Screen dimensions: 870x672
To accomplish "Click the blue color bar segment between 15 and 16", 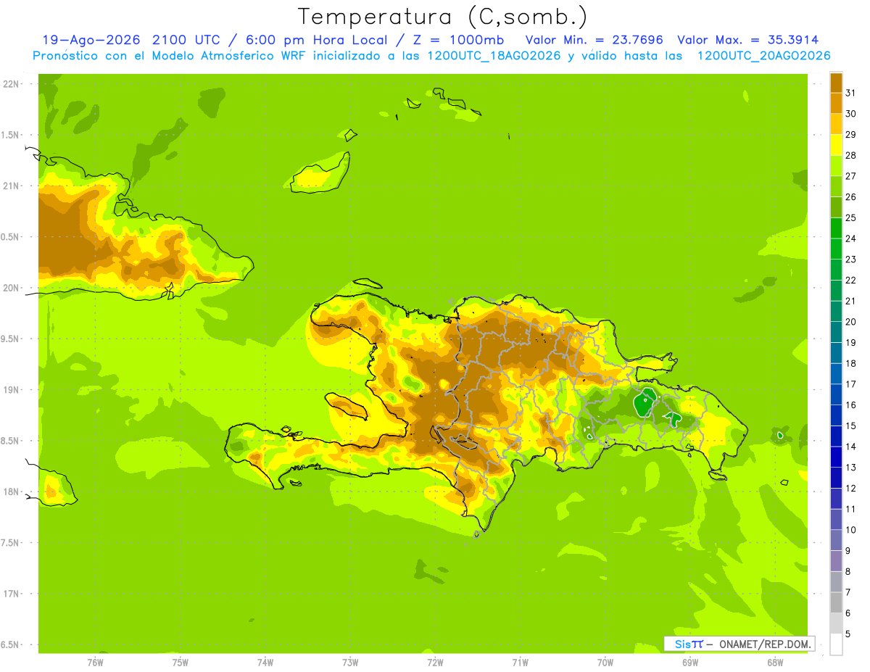I will [836, 415].
